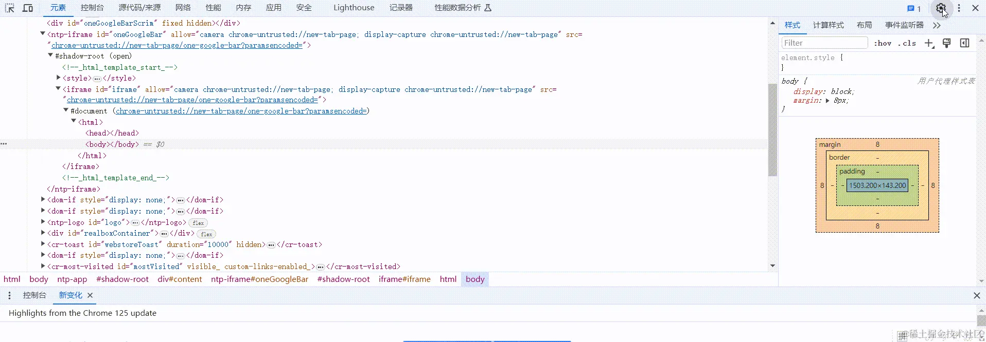Select iframe#iframe breadcrumb
The image size is (986, 342).
tap(404, 279)
